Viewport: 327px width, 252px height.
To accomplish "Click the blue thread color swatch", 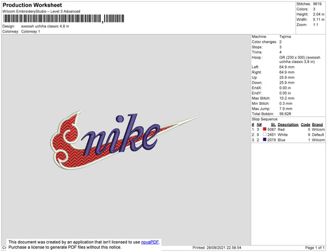I will tap(265, 140).
